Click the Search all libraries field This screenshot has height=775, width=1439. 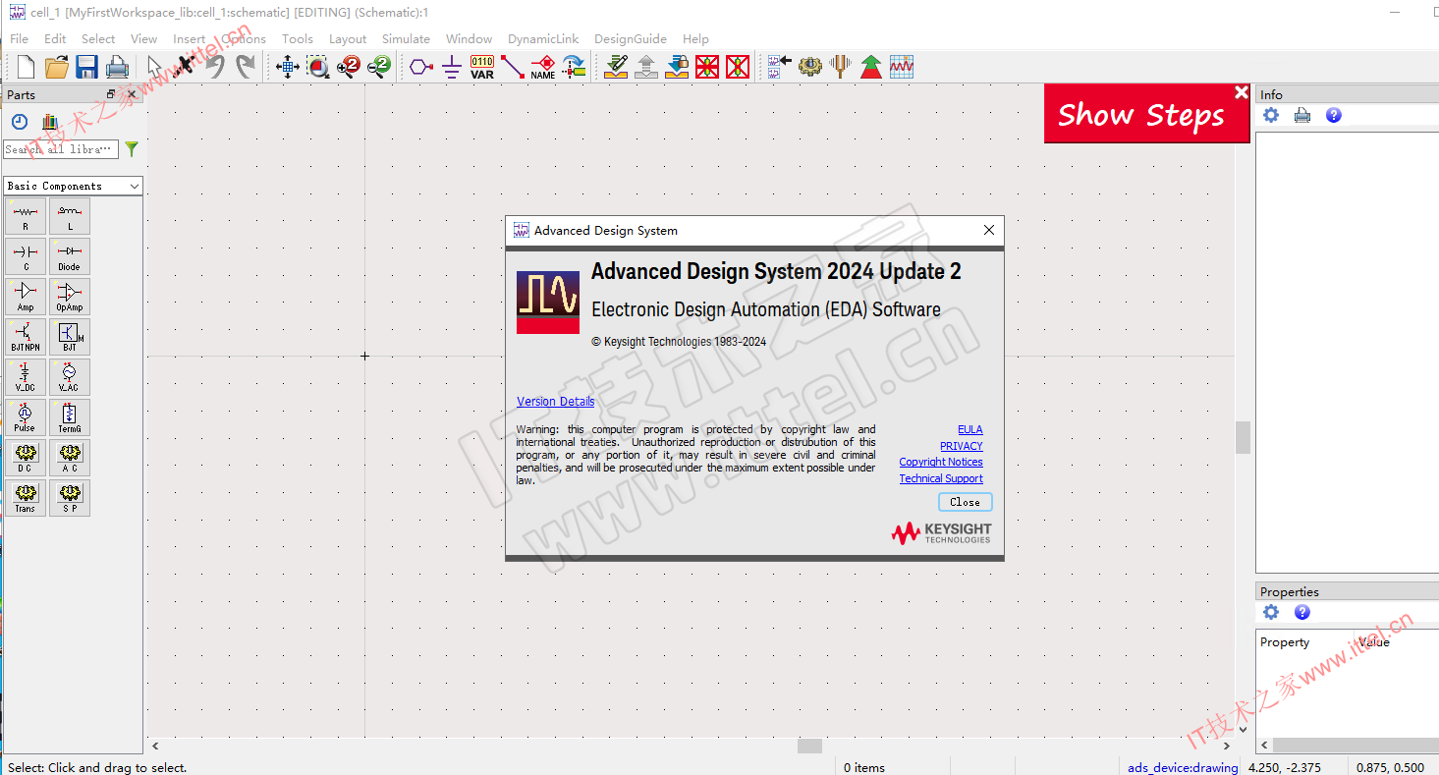tap(61, 149)
